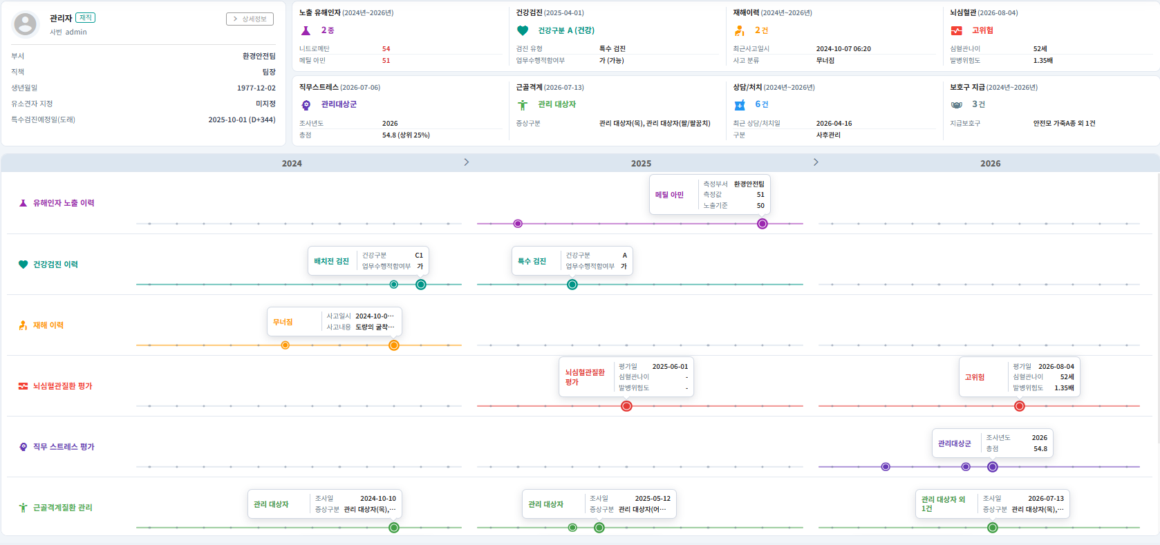Click the 고위험 tooltip card in 2026

coord(1020,377)
